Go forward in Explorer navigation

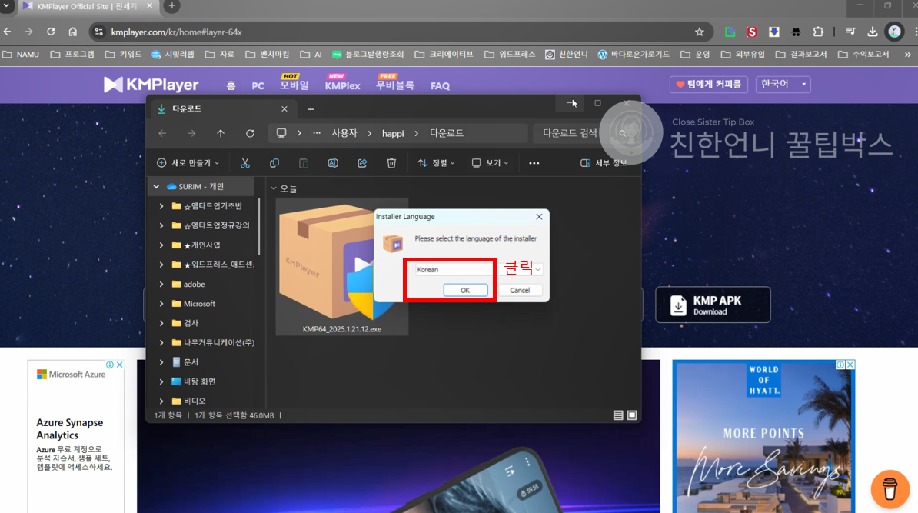click(x=191, y=134)
